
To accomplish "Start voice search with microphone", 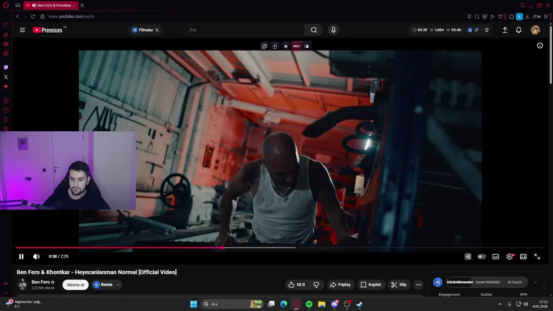I will tap(333, 30).
